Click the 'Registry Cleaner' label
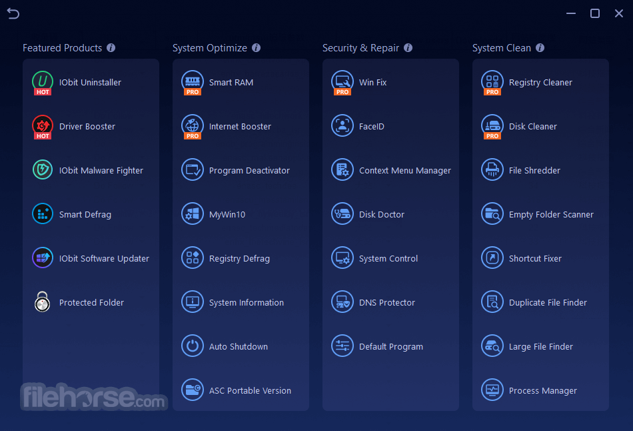Image resolution: width=633 pixels, height=431 pixels. [x=540, y=83]
